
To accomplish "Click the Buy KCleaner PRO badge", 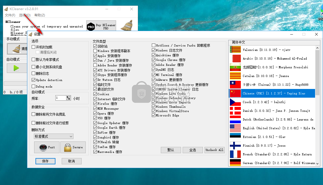I will pos(101,26).
